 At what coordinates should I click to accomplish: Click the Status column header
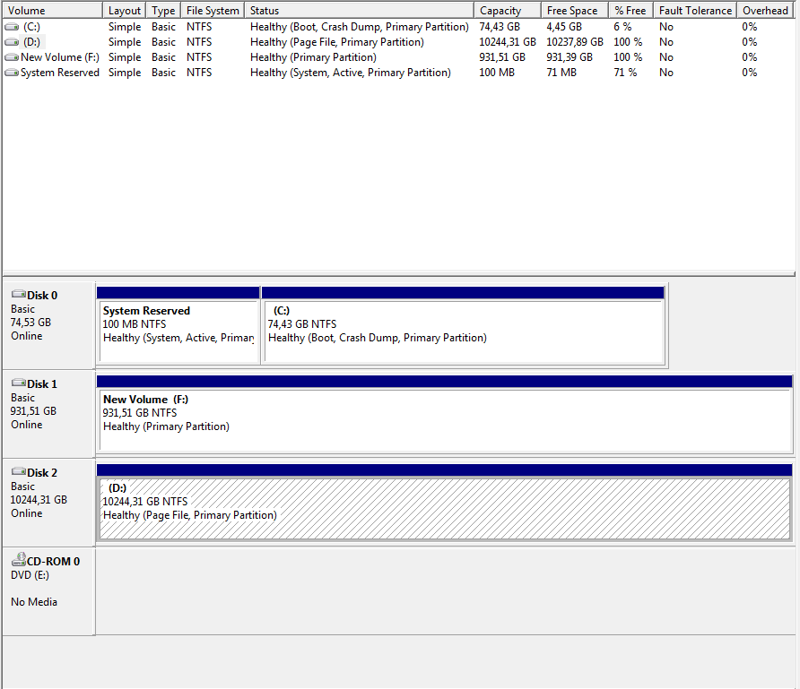pyautogui.click(x=359, y=11)
